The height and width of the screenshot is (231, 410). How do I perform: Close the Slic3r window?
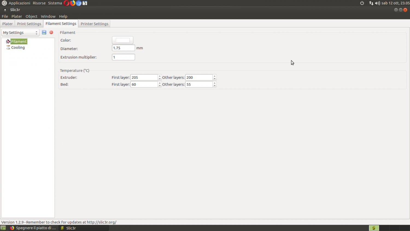pyautogui.click(x=405, y=10)
